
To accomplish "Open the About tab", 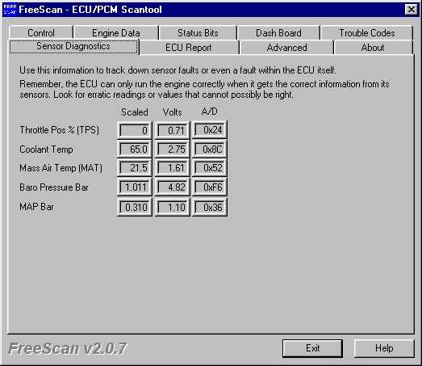I will coord(373,48).
